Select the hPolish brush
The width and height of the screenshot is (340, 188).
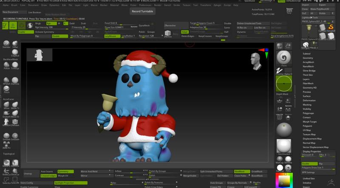[x=6, y=80]
